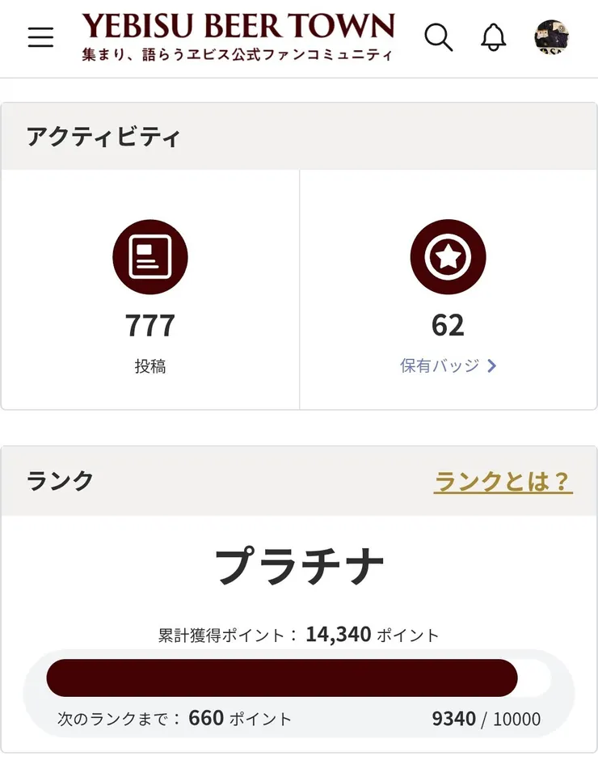Click the アクティビティ section header
This screenshot has height=777, width=598.
[x=103, y=137]
